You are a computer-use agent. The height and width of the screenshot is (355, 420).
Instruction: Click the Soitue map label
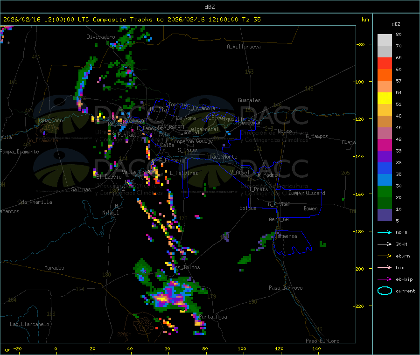coord(248,208)
